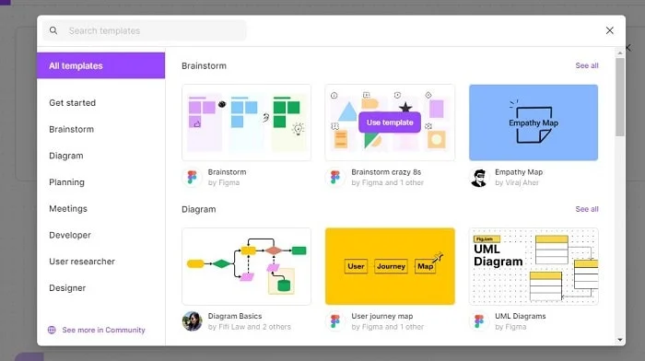Click the Community globe icon
This screenshot has width=645, height=361.
[x=52, y=330]
